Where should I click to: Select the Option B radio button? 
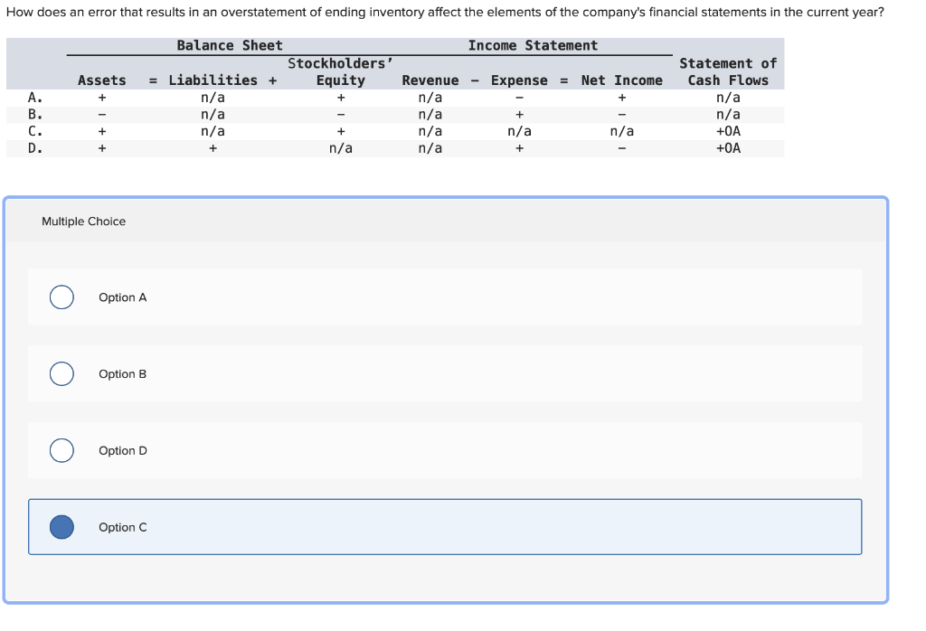click(62, 373)
